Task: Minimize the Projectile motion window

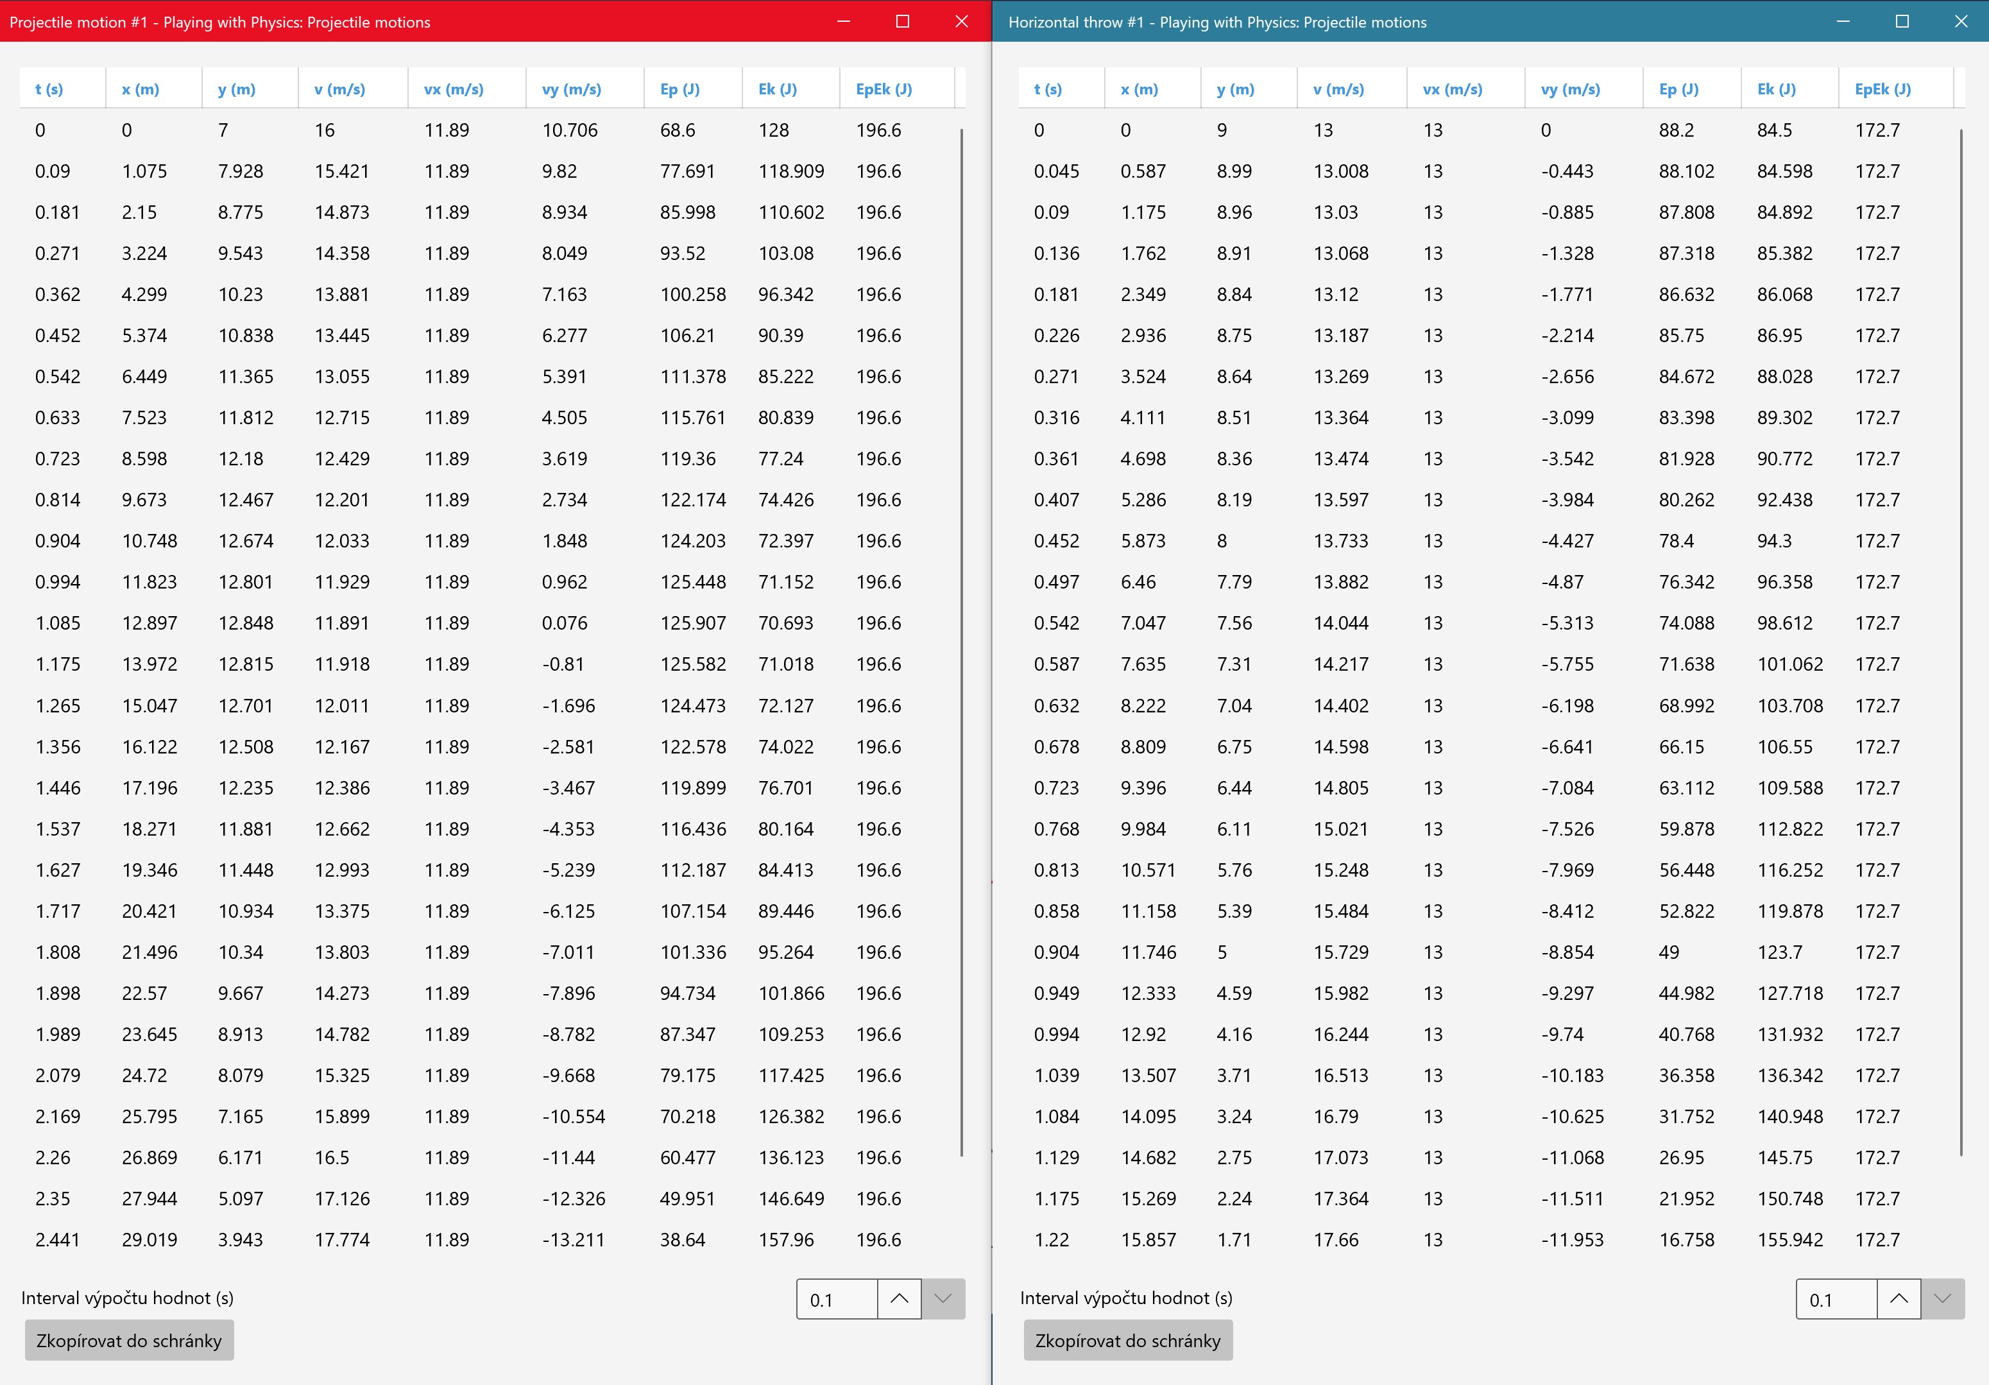Action: [x=843, y=22]
